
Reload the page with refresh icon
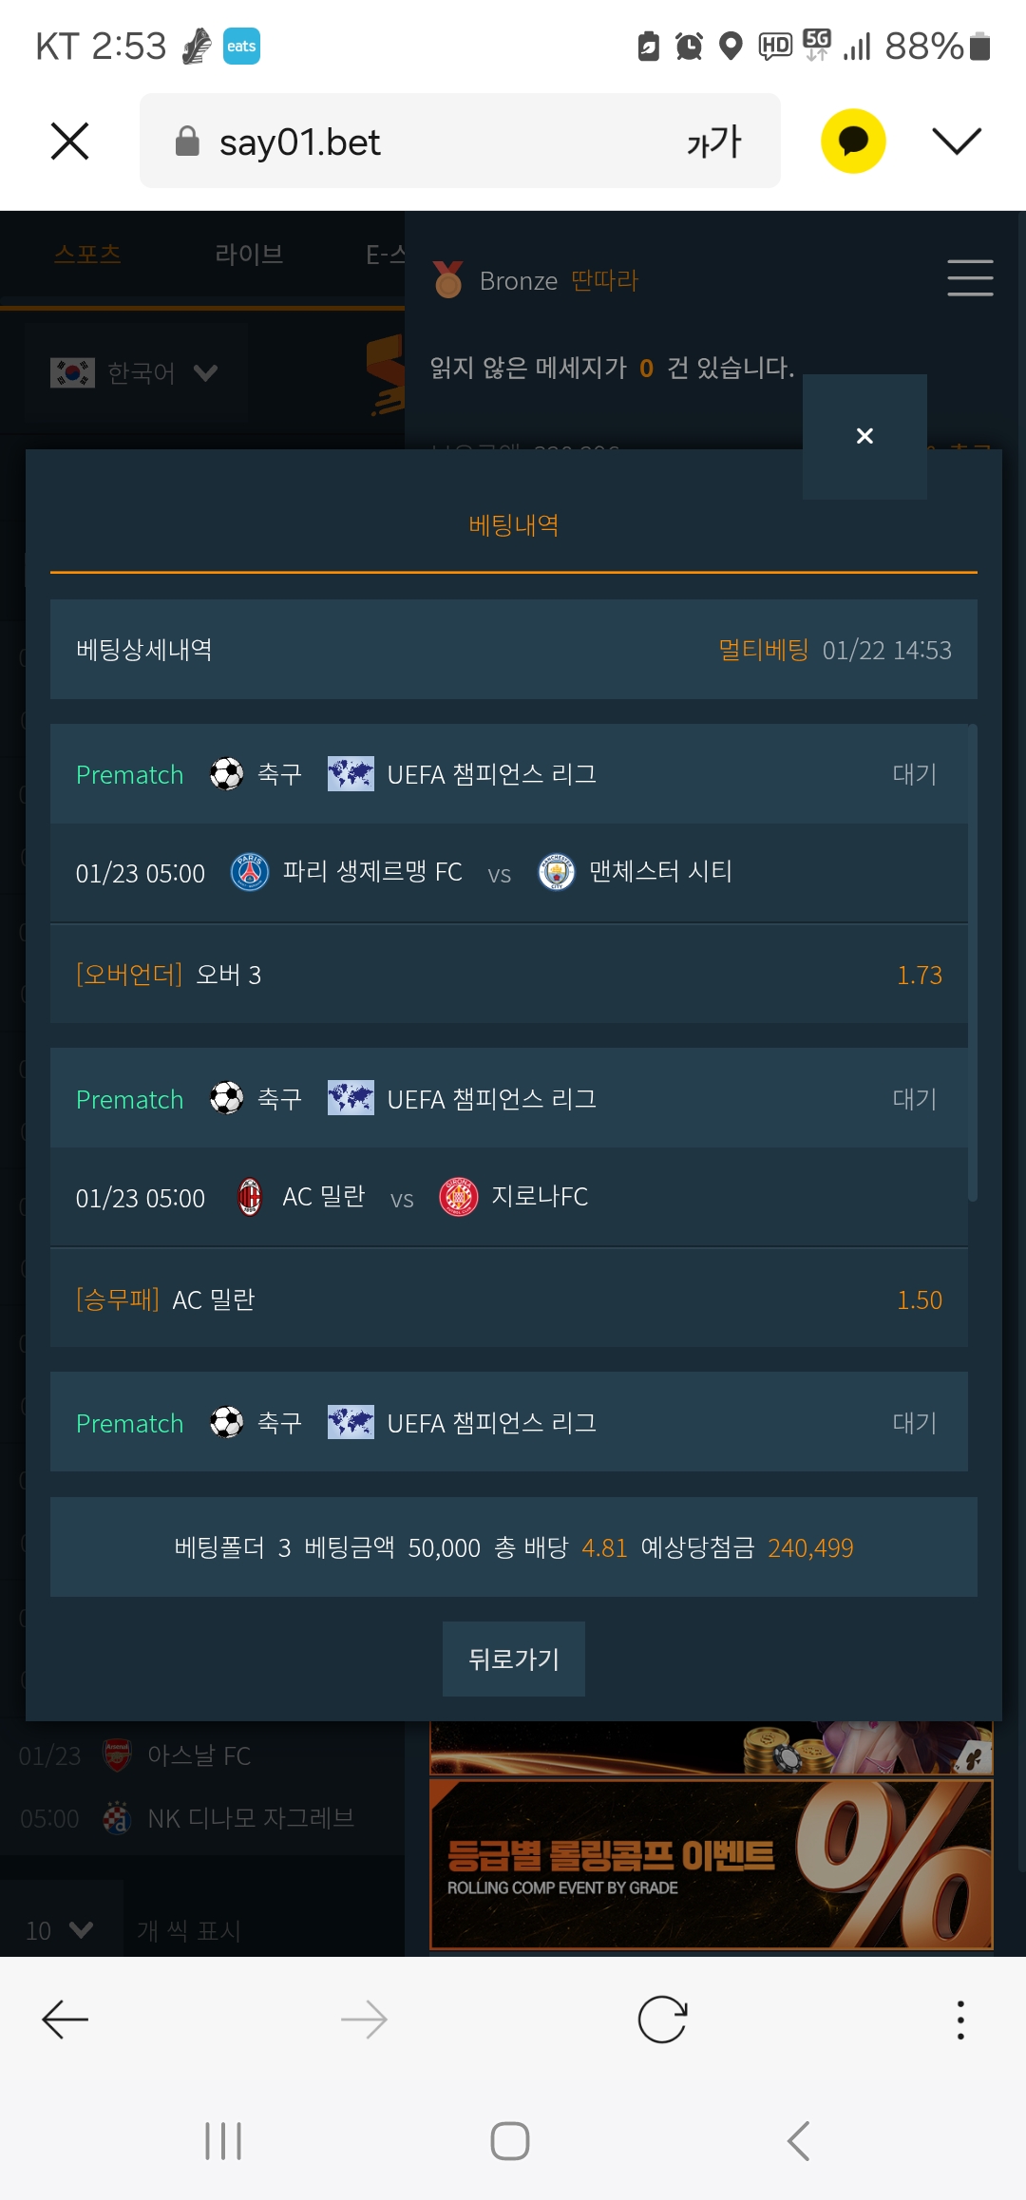tap(662, 2020)
